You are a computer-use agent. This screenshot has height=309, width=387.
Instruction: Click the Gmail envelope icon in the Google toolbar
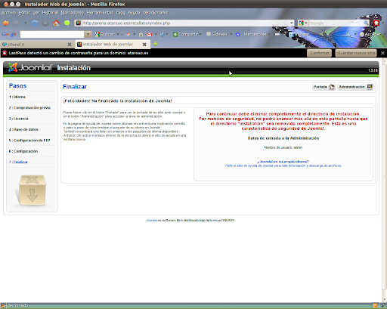150,34
